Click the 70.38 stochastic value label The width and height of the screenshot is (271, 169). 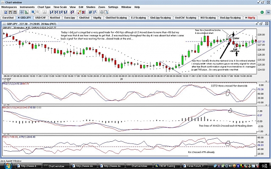point(261,89)
